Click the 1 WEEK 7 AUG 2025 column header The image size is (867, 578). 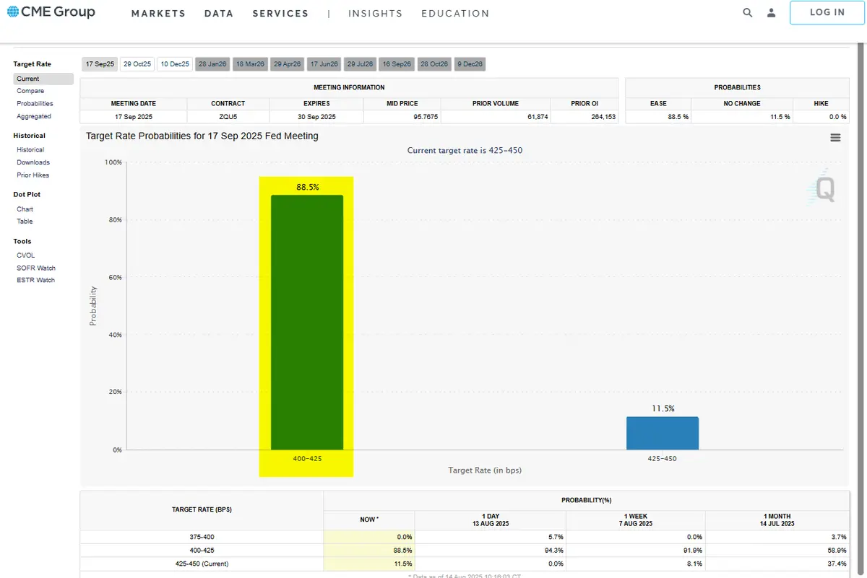point(636,520)
